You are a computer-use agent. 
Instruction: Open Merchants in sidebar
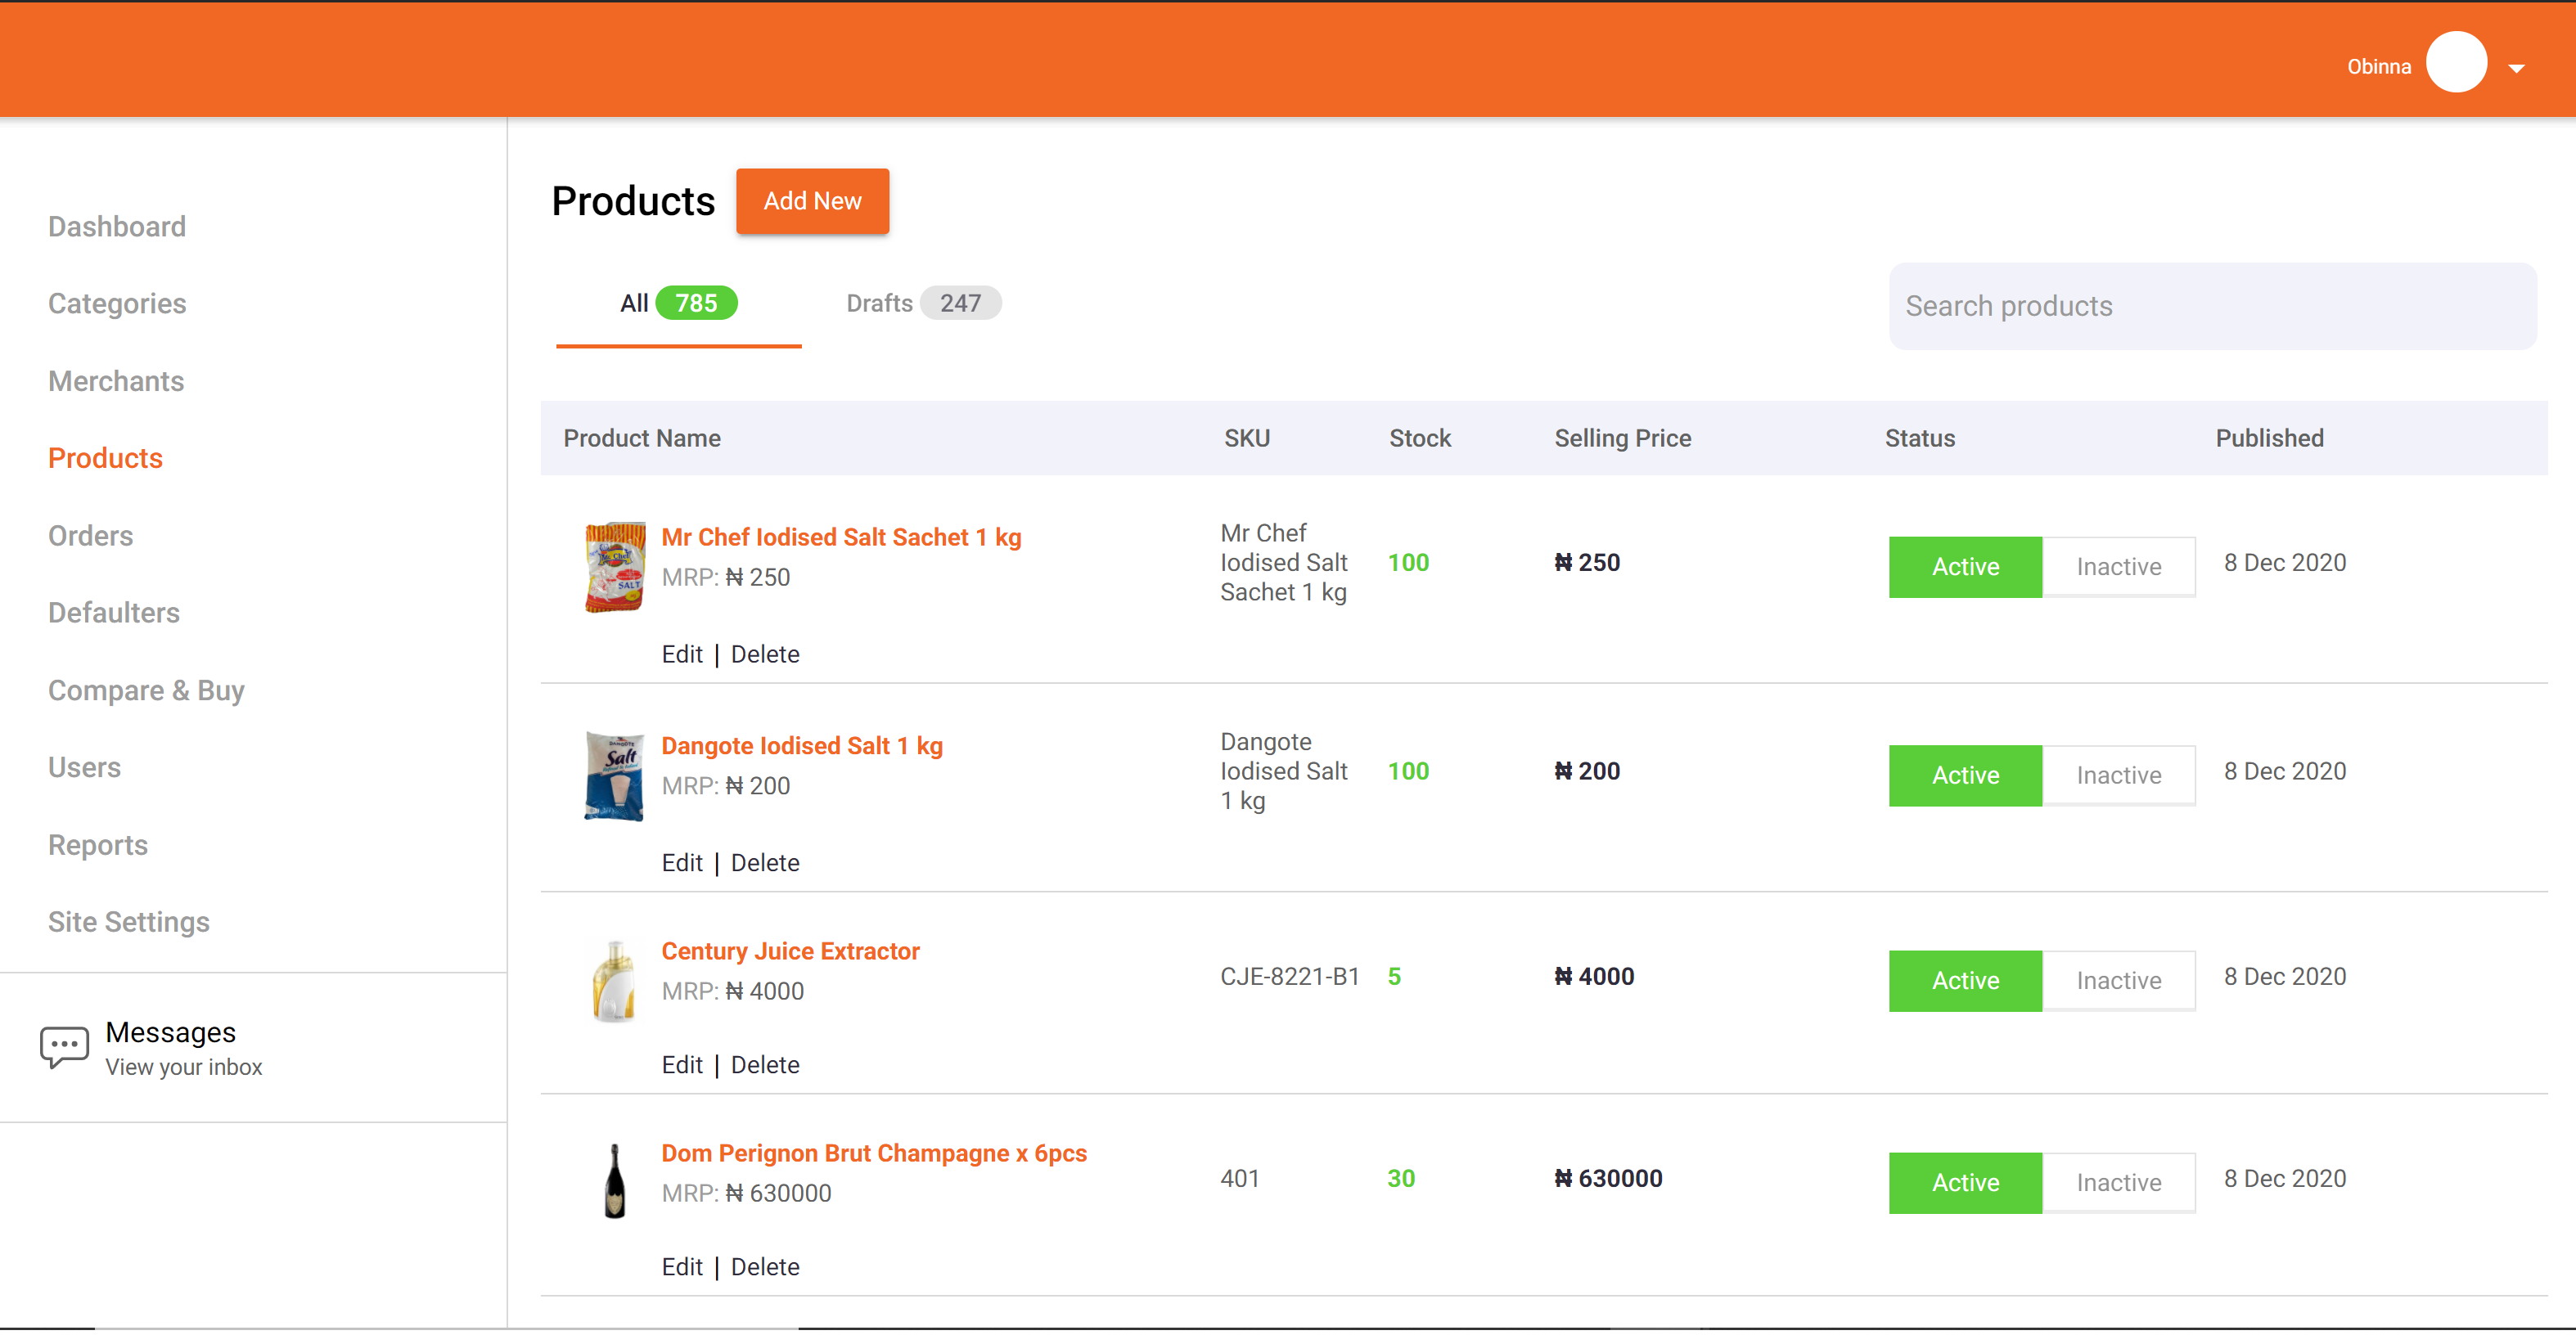click(x=116, y=381)
